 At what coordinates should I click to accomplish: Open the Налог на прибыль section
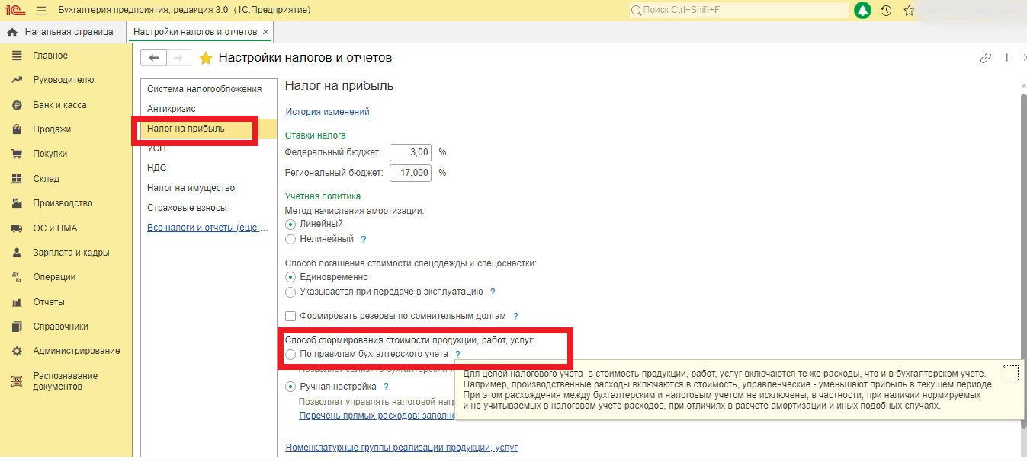coord(186,129)
